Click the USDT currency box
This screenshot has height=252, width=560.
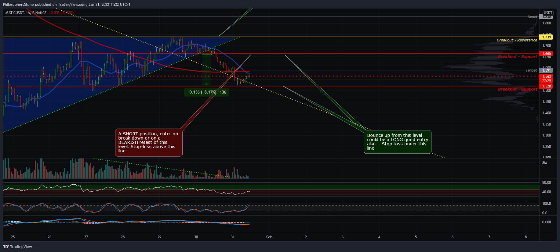click(548, 13)
